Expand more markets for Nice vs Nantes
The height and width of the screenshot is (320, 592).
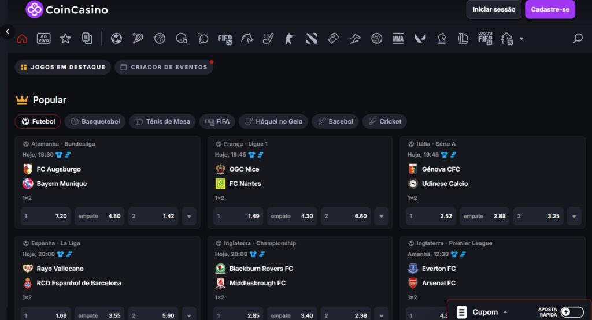click(x=382, y=216)
